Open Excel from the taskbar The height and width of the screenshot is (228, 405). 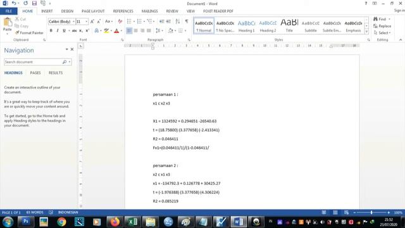[x=132, y=222]
